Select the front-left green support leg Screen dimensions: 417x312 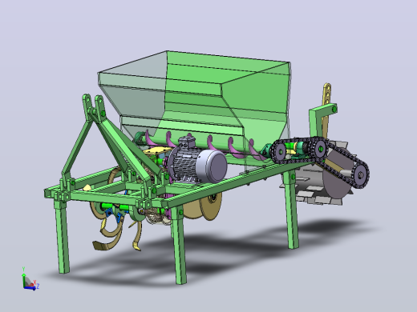coord(63,237)
